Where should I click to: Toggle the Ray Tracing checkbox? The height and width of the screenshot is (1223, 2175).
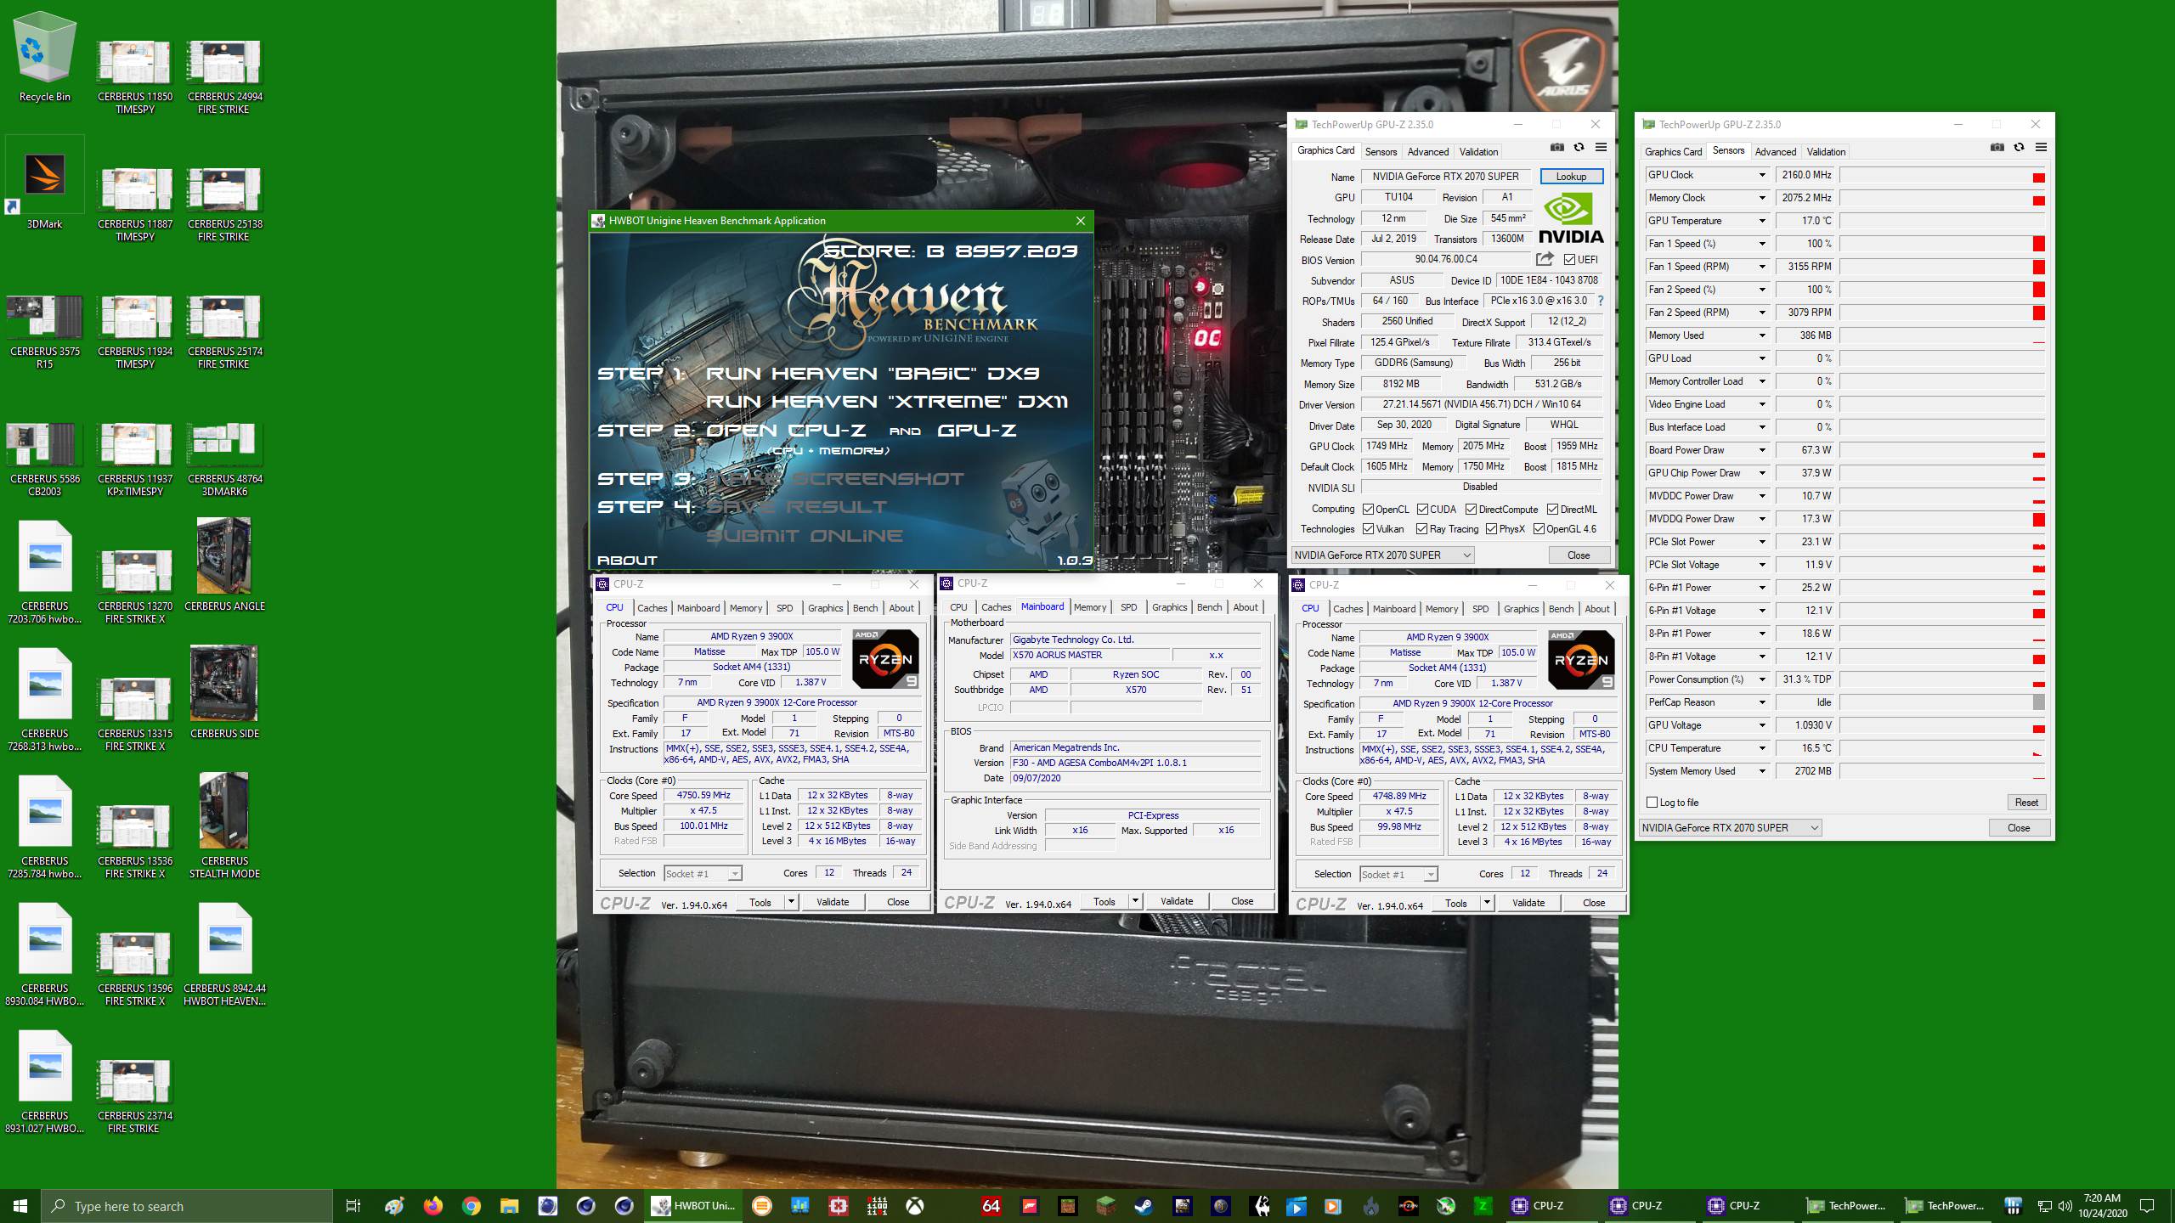point(1421,529)
